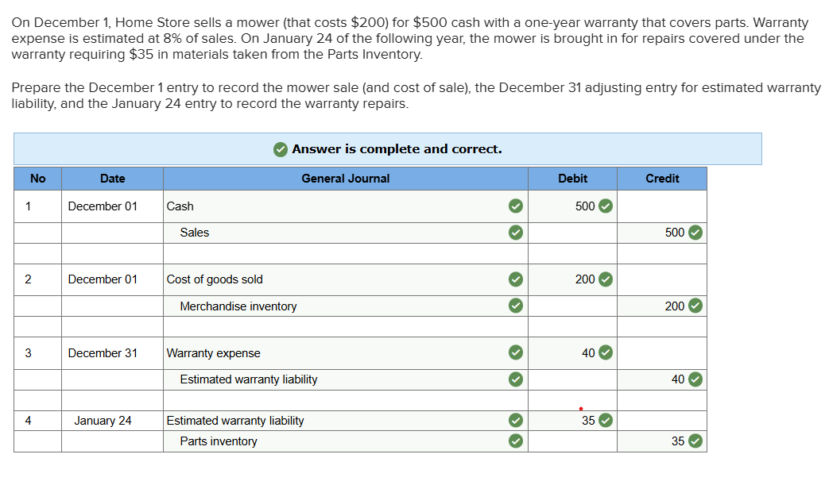Click the 500 Cash debit cell
The height and width of the screenshot is (485, 829).
[x=572, y=206]
